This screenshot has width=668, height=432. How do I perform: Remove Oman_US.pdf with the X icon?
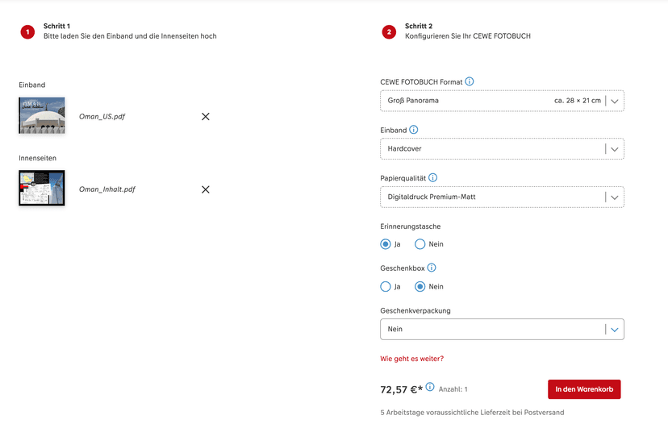[205, 117]
